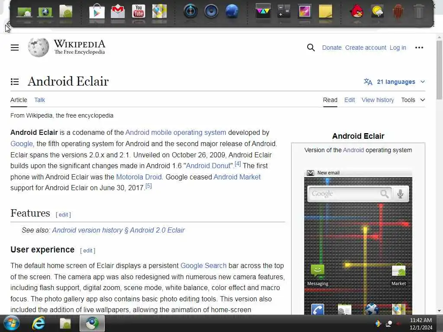Open the Android folder in taskbar
Screen dimensions: 443x332
point(65,323)
